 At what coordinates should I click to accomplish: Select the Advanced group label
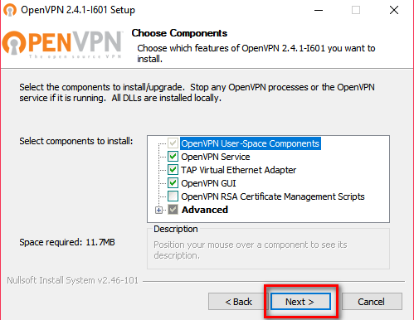click(x=205, y=210)
